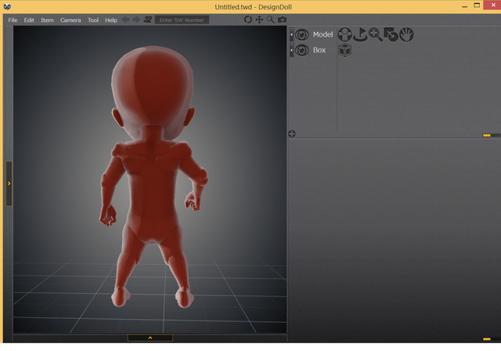Toggle visibility of the Box object

pyautogui.click(x=302, y=50)
